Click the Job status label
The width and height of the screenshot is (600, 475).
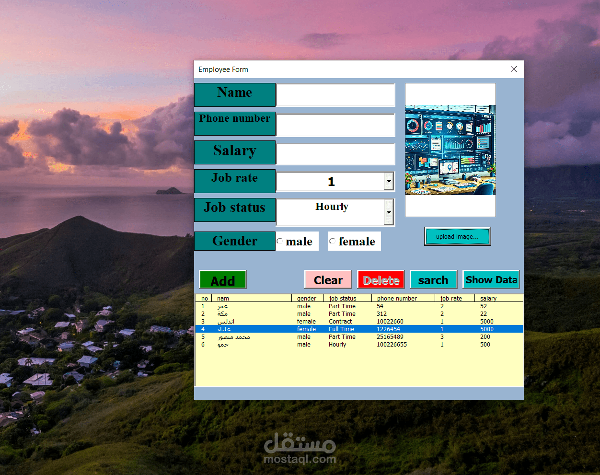(x=235, y=210)
